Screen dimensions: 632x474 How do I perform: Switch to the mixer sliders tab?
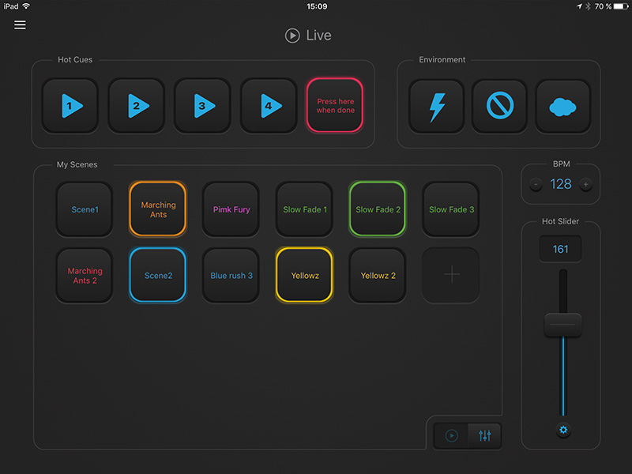[x=484, y=435]
